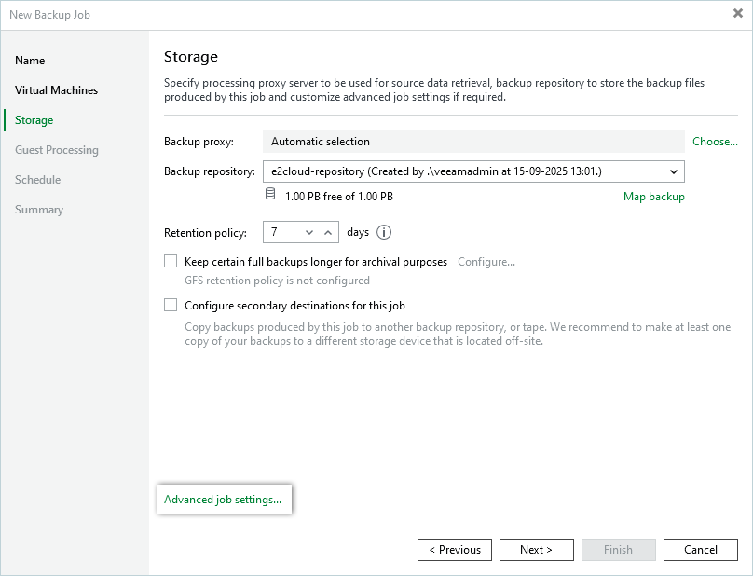Increase retention value with up arrow
Viewport: 753px width, 576px height.
328,232
